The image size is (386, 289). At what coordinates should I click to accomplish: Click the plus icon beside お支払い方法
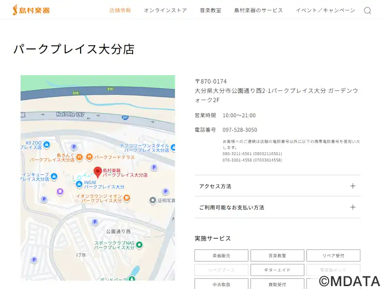click(x=353, y=207)
